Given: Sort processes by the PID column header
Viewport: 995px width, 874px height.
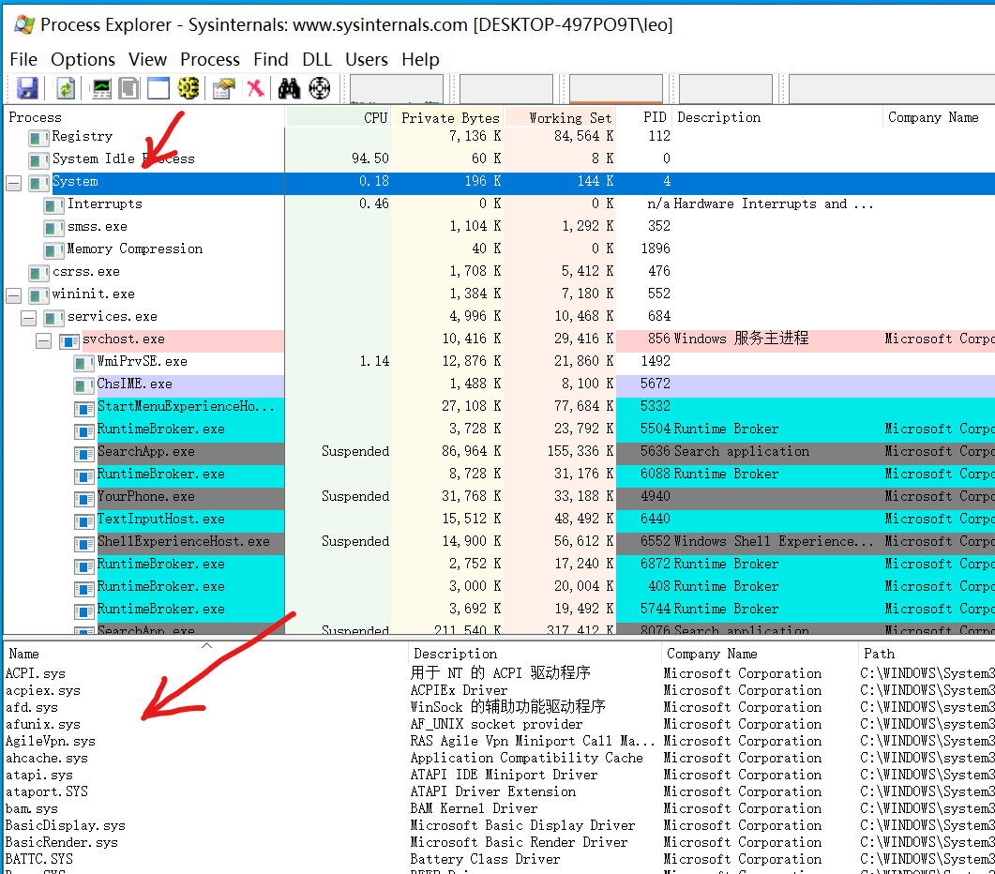Looking at the screenshot, I should pos(654,116).
